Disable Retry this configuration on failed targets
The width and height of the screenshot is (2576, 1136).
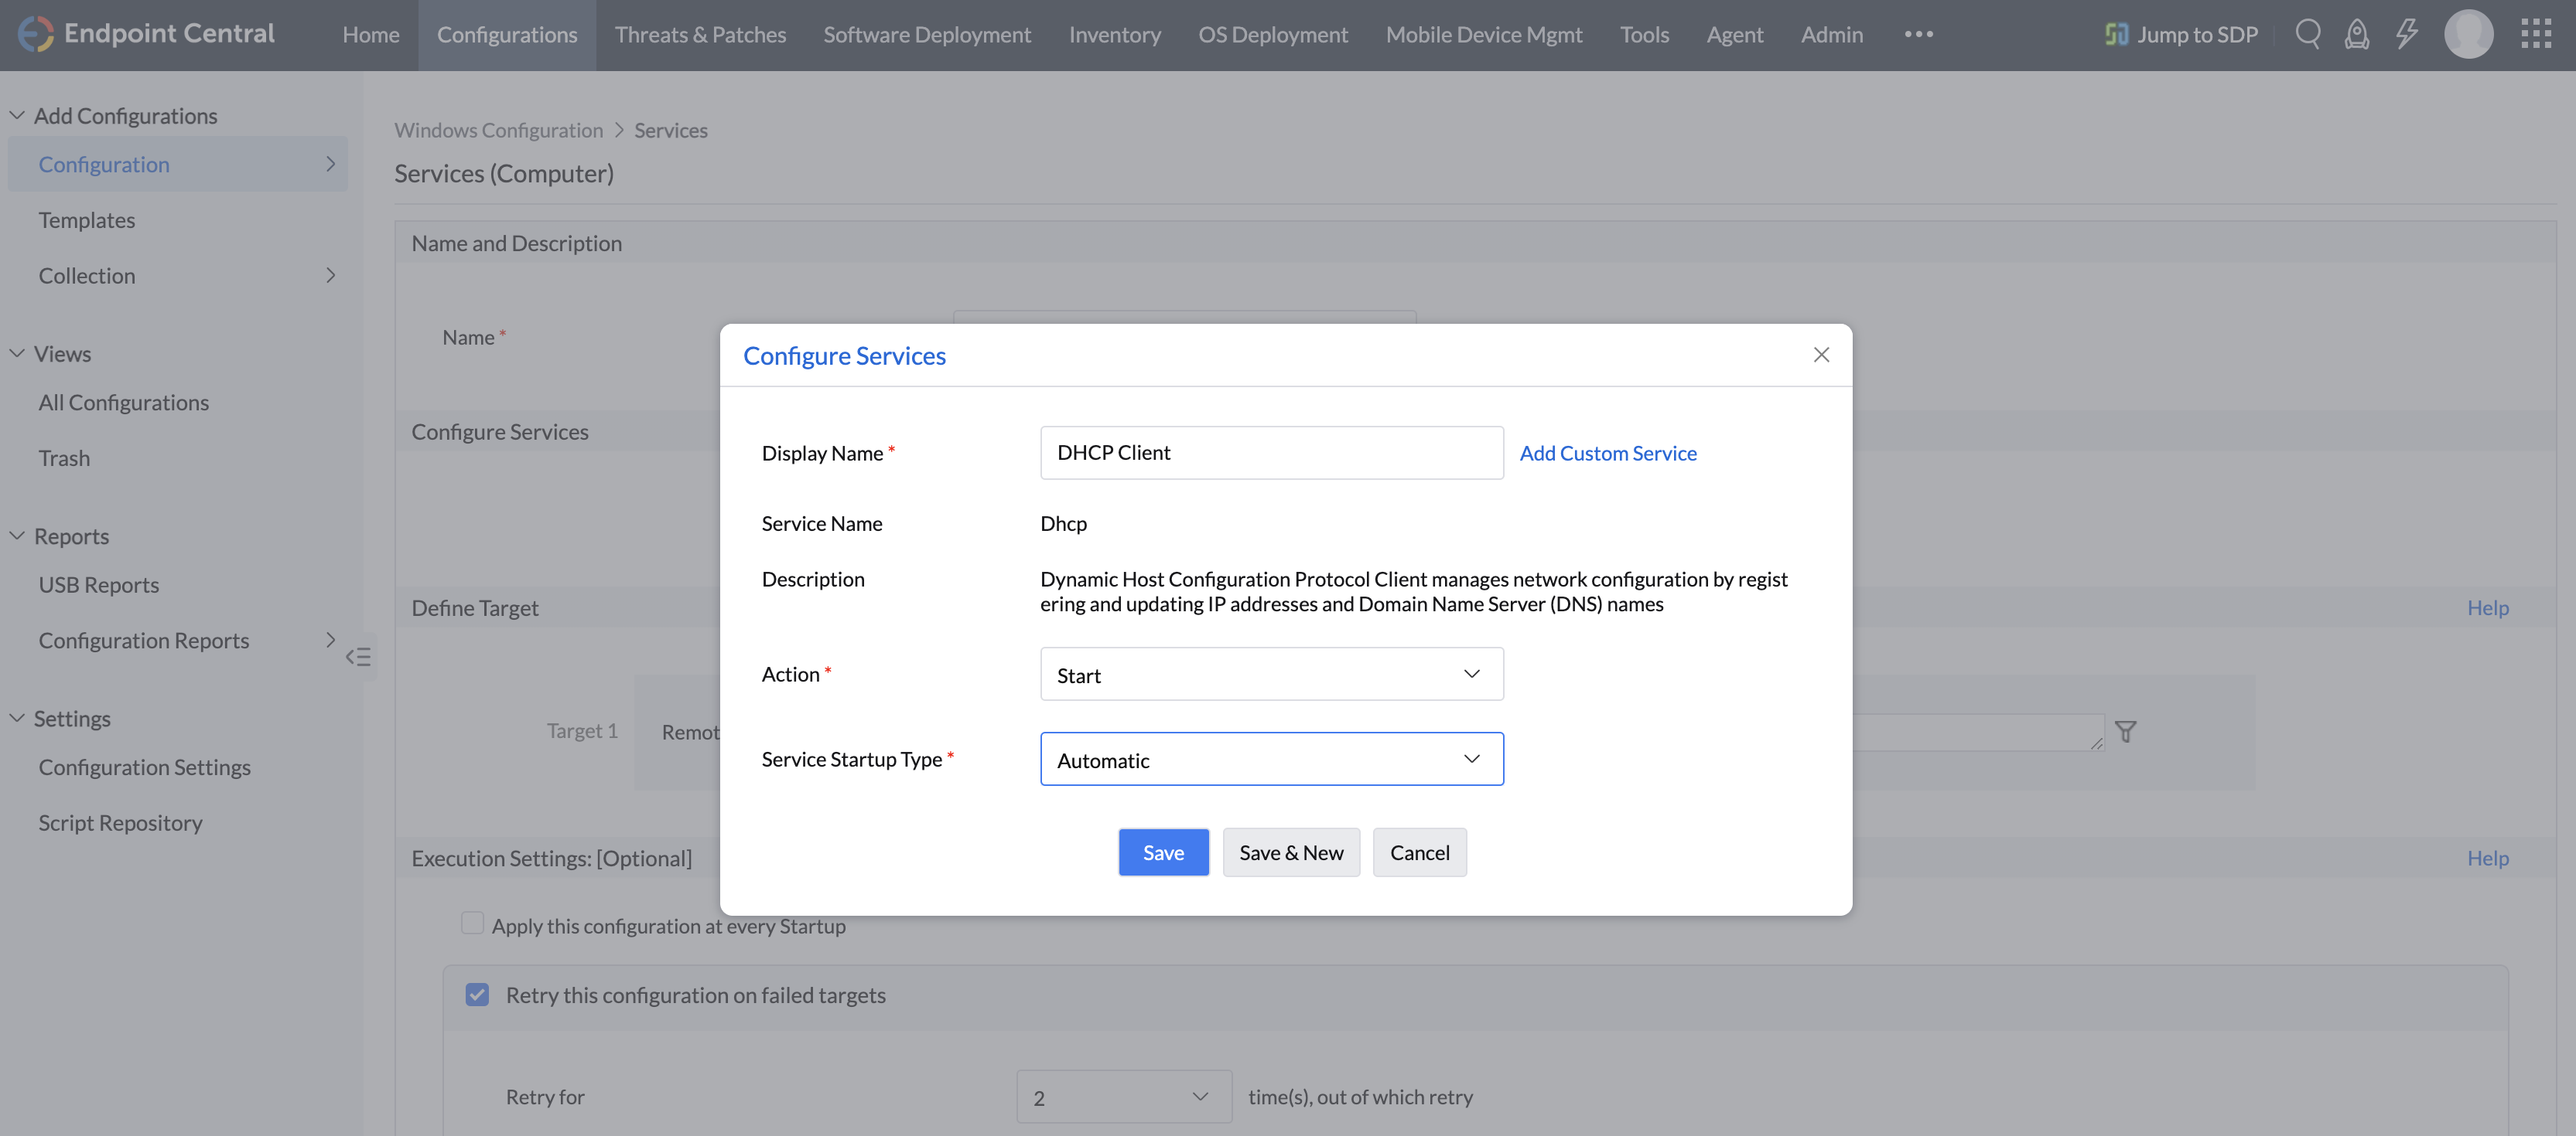tap(477, 993)
